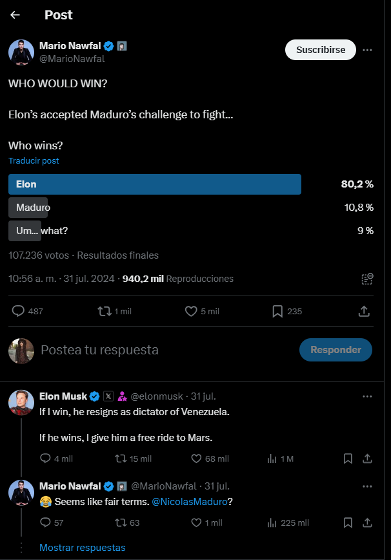Bookmark Mario Nawfal's reply
Screen dimensions: 391x560
(x=348, y=522)
